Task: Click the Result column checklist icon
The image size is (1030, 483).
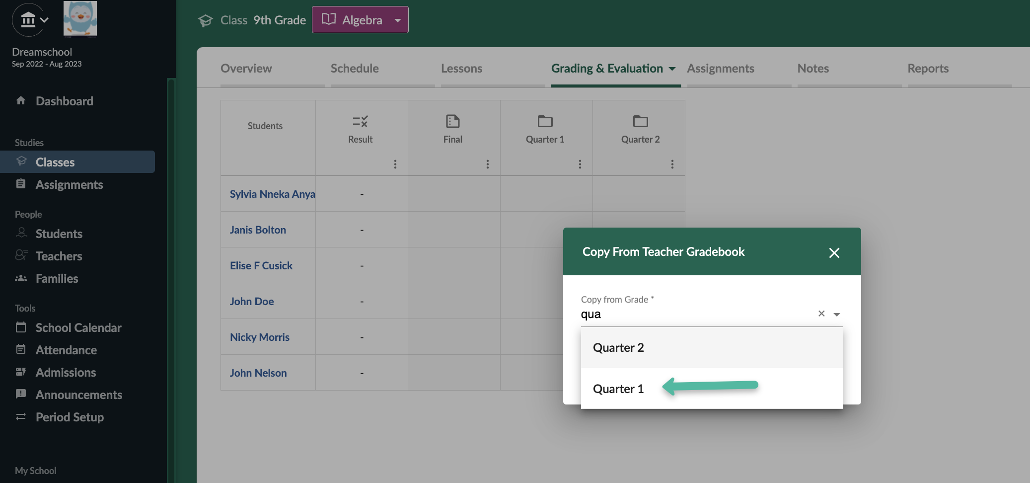Action: (x=360, y=121)
